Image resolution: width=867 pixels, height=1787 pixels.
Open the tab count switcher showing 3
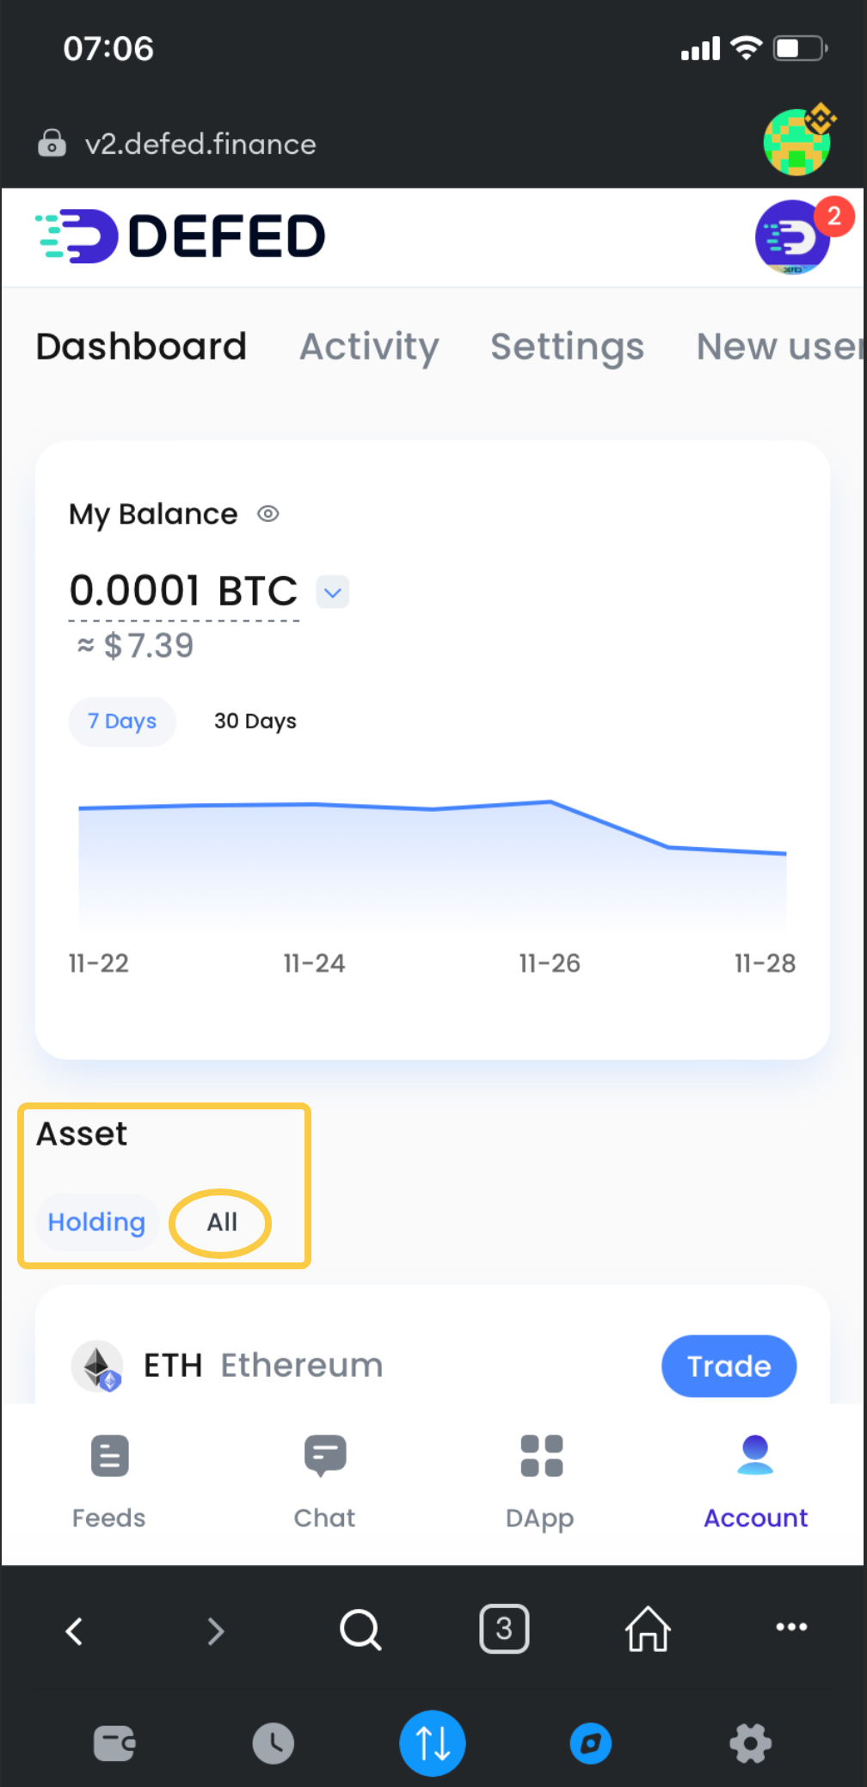pos(504,1629)
